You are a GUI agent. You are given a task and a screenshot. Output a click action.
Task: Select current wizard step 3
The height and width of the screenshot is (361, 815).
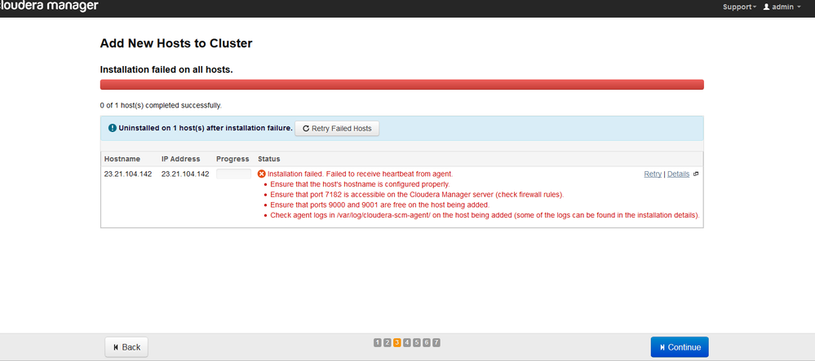tap(397, 342)
